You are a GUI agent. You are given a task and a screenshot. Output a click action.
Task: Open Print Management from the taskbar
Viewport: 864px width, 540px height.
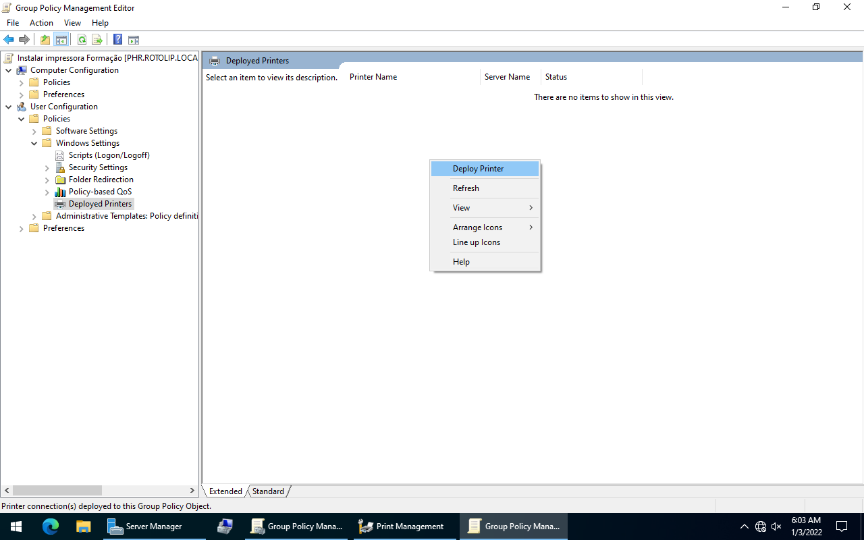pyautogui.click(x=401, y=526)
